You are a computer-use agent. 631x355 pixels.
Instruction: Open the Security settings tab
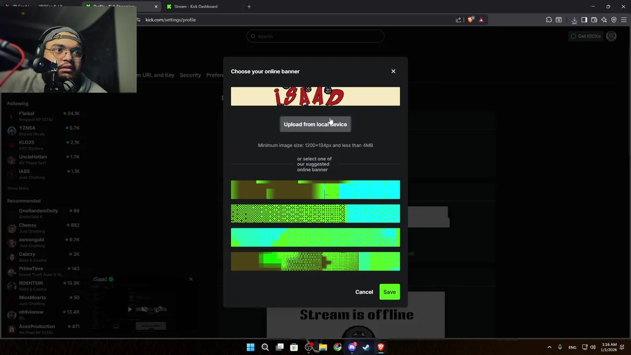pos(190,75)
